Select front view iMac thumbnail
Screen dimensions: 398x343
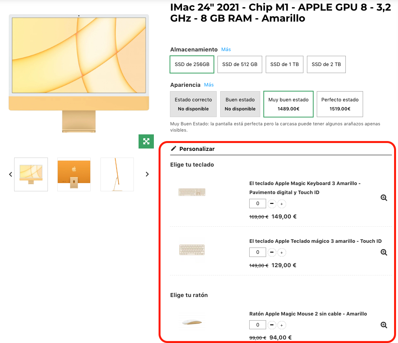coord(31,174)
